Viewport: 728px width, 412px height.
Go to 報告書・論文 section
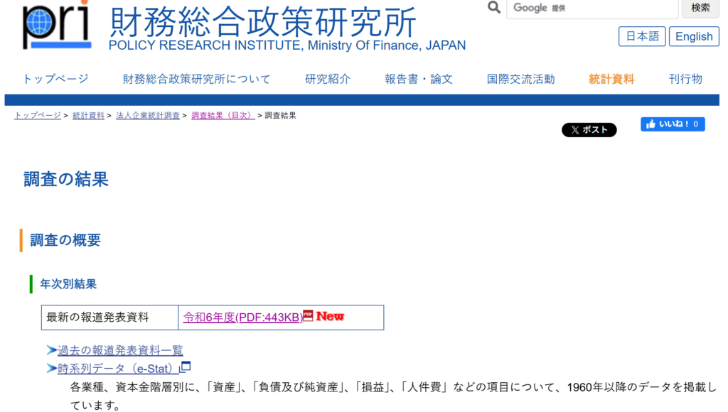pyautogui.click(x=419, y=79)
